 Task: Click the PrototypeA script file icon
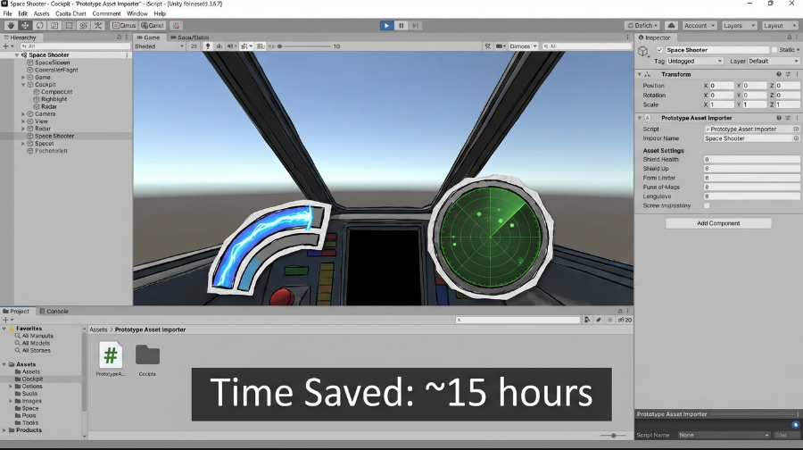(110, 355)
